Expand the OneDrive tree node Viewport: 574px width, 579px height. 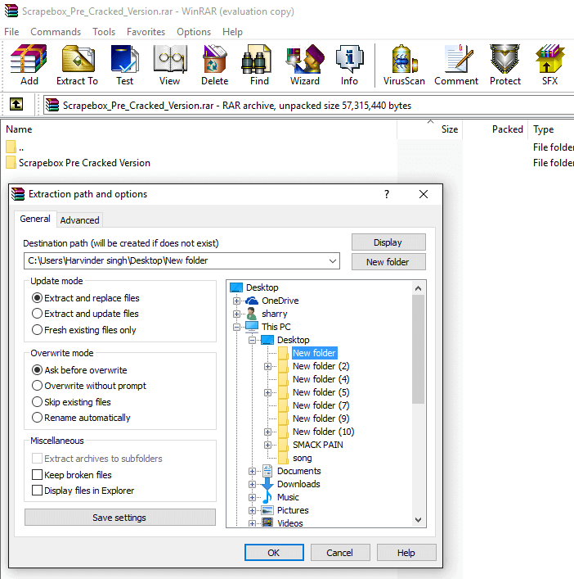coord(236,301)
